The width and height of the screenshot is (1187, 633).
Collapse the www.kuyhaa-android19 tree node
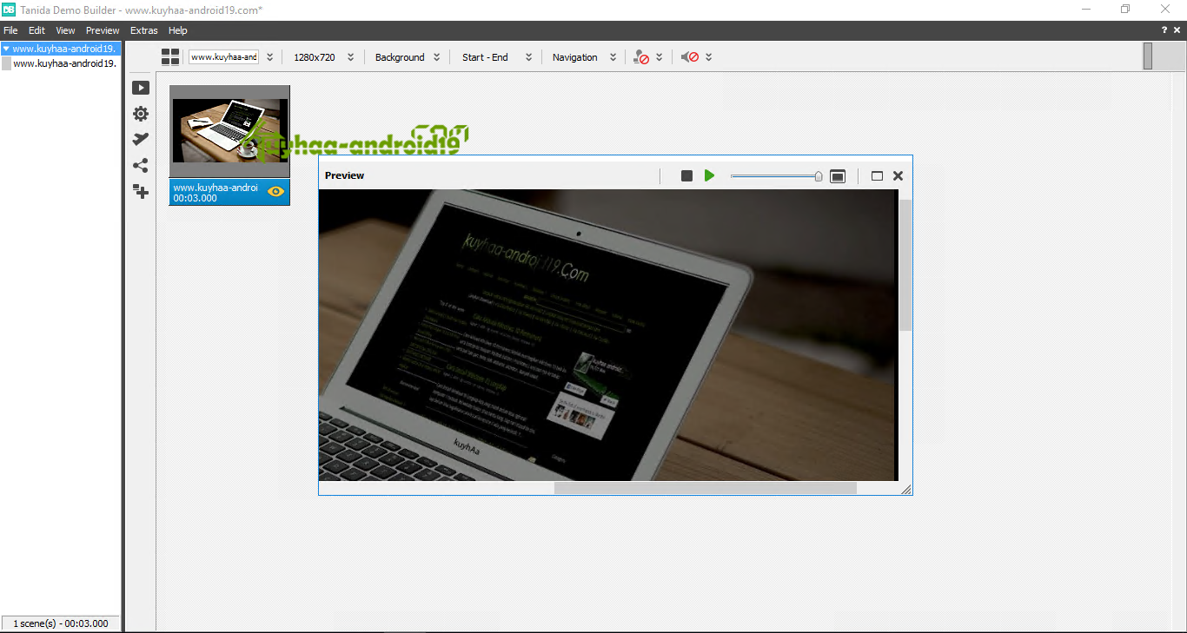pyautogui.click(x=6, y=49)
